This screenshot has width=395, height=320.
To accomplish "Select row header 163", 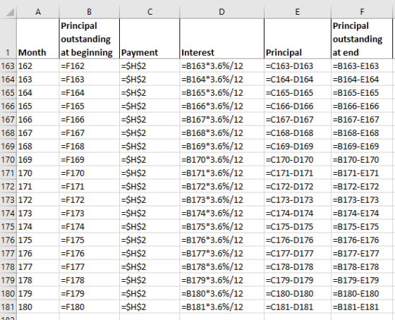I will (8, 66).
